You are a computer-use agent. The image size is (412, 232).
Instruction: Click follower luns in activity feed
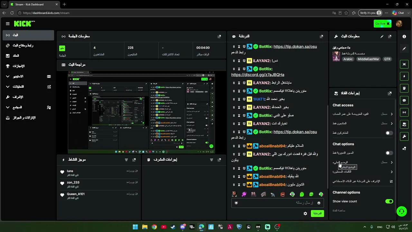tap(70, 171)
